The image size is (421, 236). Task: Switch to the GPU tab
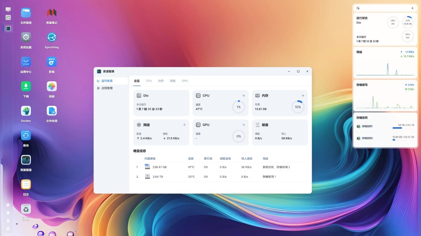pyautogui.click(x=185, y=81)
